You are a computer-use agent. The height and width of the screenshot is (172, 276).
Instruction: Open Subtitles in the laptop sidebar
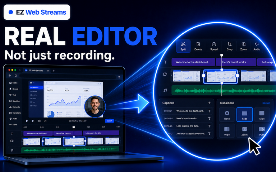point(14,101)
